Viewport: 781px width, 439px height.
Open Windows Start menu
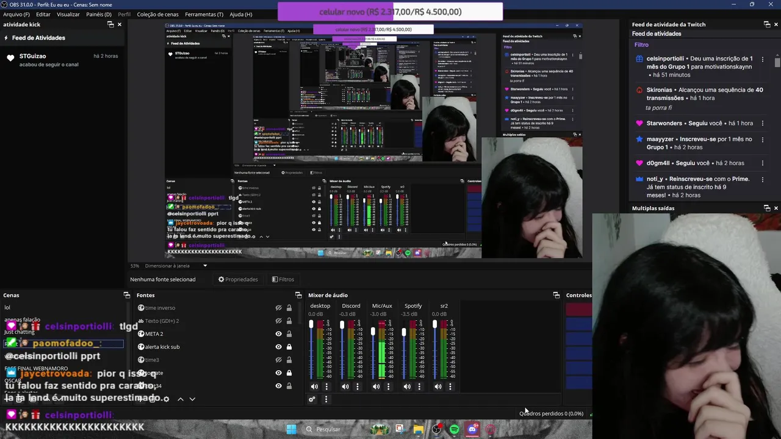click(x=291, y=429)
